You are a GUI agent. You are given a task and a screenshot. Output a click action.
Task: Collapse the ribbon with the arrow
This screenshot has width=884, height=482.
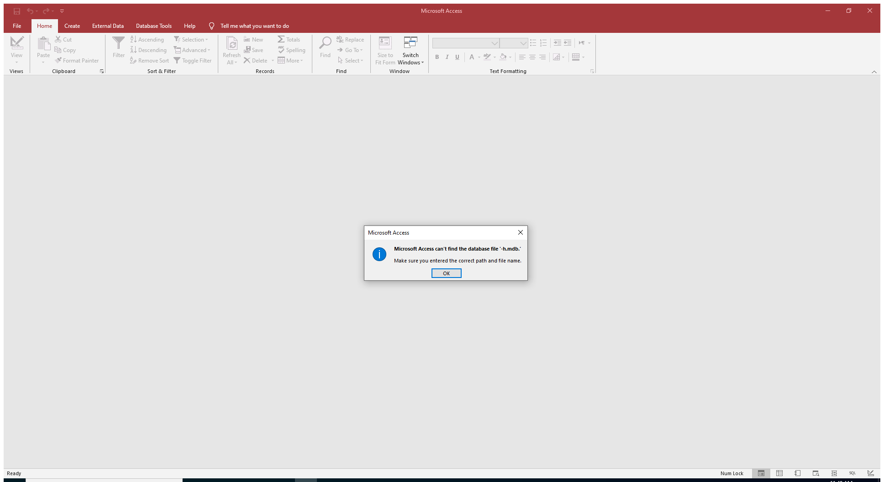pos(874,72)
